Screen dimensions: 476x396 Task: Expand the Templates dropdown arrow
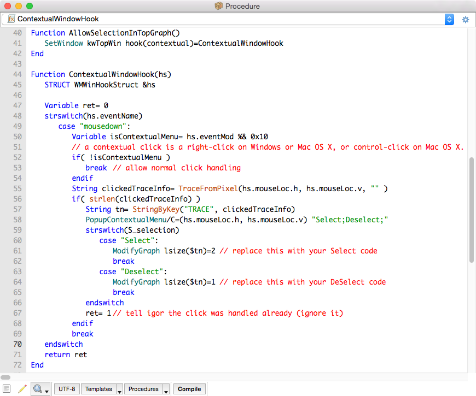point(119,389)
